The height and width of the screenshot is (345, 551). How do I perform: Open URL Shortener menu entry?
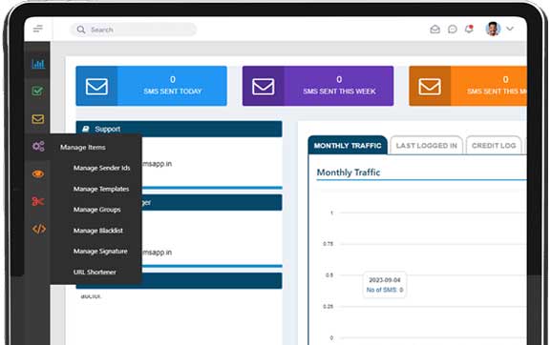pyautogui.click(x=95, y=272)
